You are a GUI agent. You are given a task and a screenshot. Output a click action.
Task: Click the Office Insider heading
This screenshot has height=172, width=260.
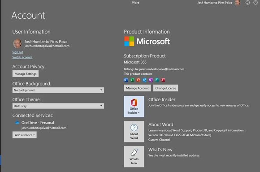pos(162,99)
